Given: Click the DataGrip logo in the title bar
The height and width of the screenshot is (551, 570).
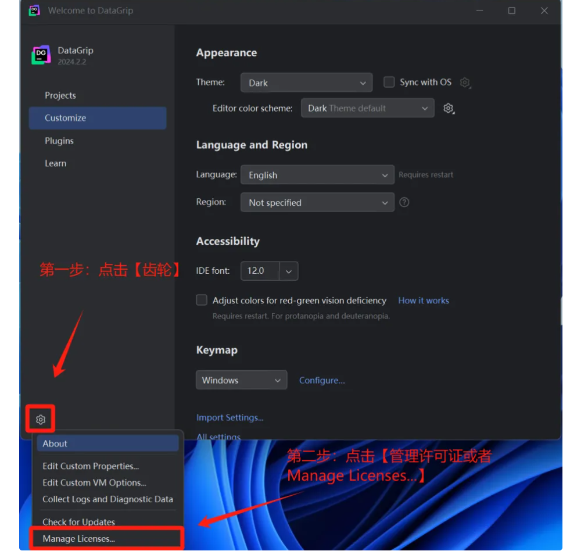Looking at the screenshot, I should pos(34,10).
